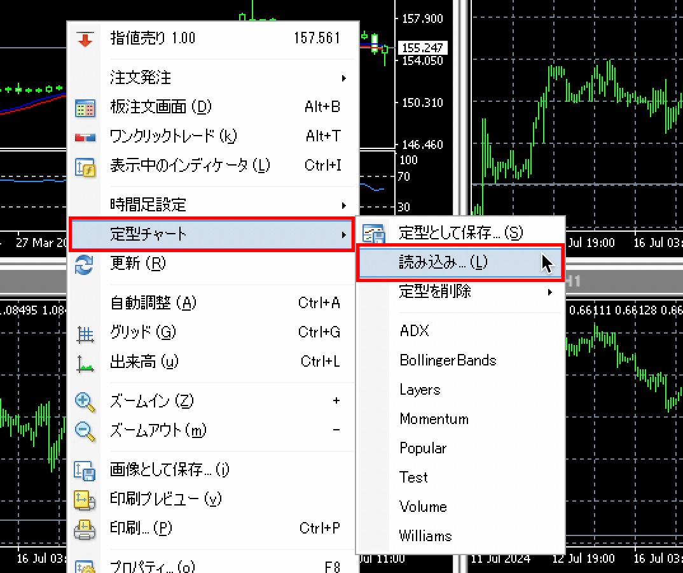Expand the 定型を削除 submenu arrow
Screen dimensions: 683x573
pyautogui.click(x=549, y=292)
